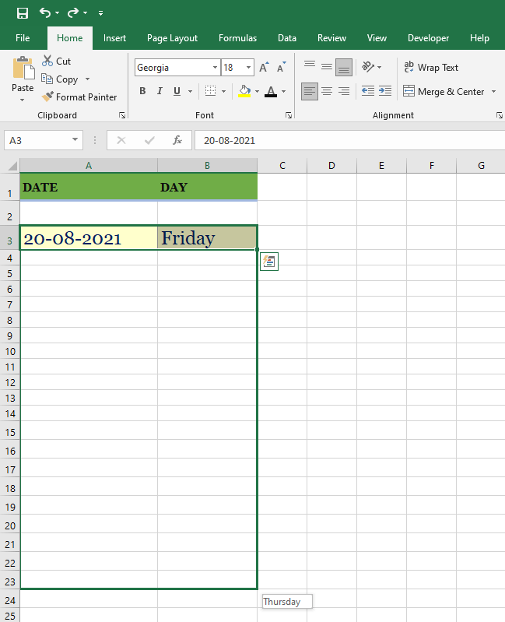Expand Font Color palette arrow
This screenshot has width=505, height=622.
pyautogui.click(x=284, y=92)
